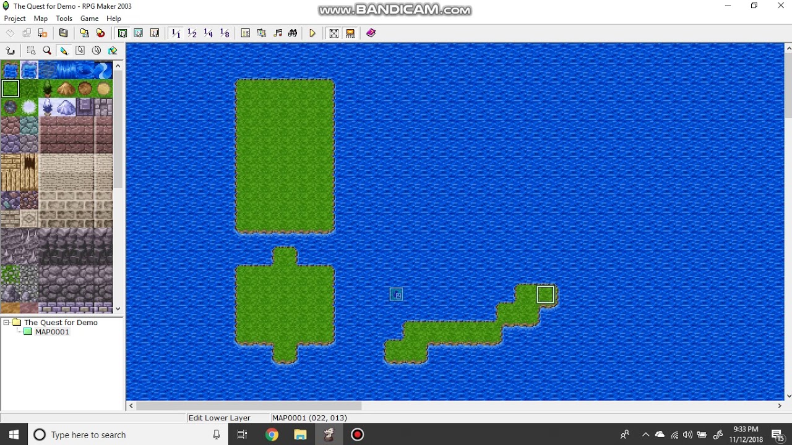The image size is (792, 445).
Task: Switch to Event Layer editing mode
Action: (x=155, y=33)
